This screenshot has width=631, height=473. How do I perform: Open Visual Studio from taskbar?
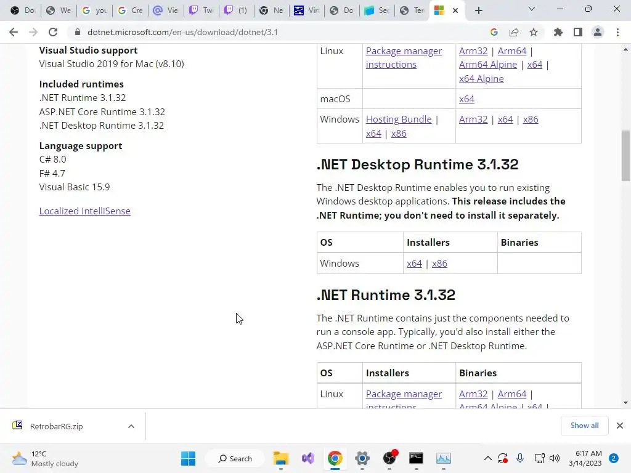pyautogui.click(x=308, y=458)
